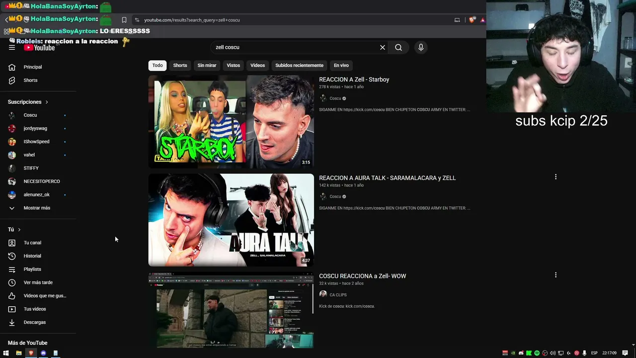The width and height of the screenshot is (636, 358).
Task: Choose the 'Sin mirar' filter chip
Action: click(207, 65)
